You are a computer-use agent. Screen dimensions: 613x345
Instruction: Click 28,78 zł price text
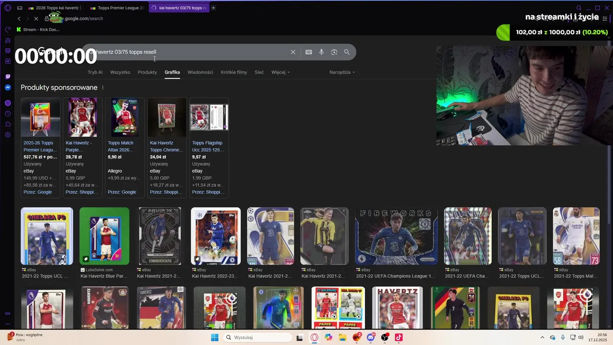click(74, 157)
